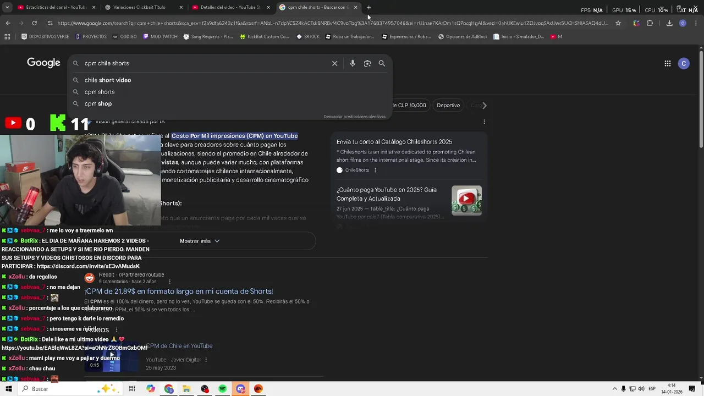Open Chrome extensions puzzle icon

650,23
